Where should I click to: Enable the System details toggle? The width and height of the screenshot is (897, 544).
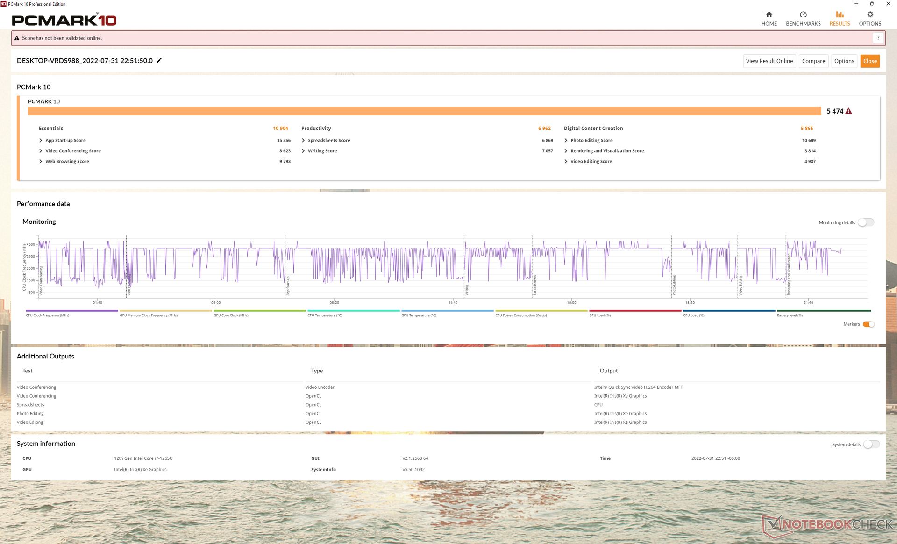coord(871,444)
